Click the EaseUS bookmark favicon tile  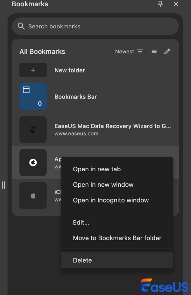click(33, 129)
